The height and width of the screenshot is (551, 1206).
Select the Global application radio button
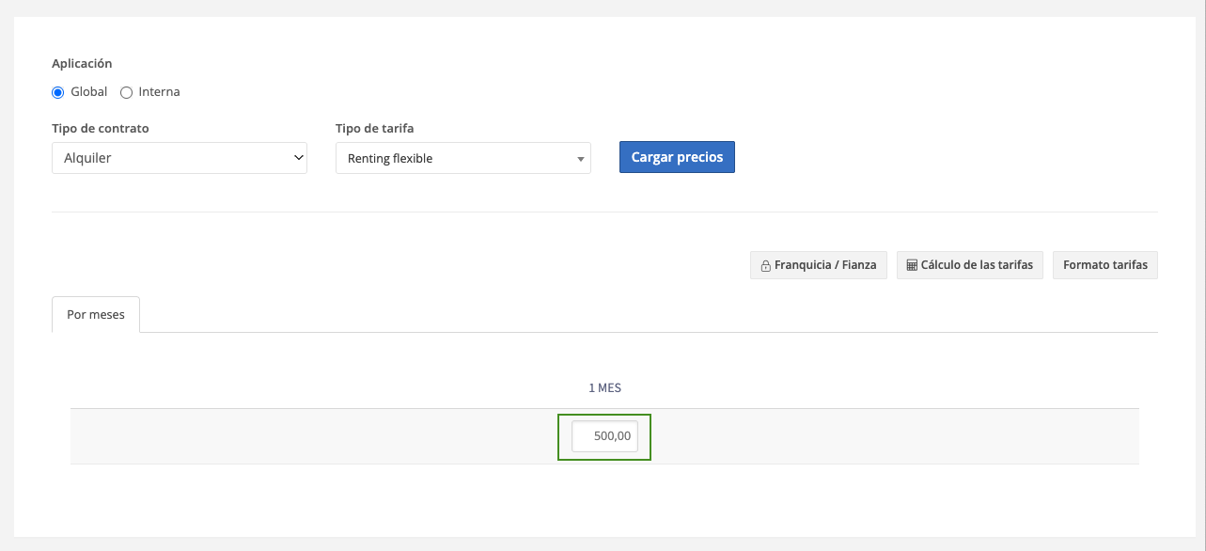pos(58,92)
